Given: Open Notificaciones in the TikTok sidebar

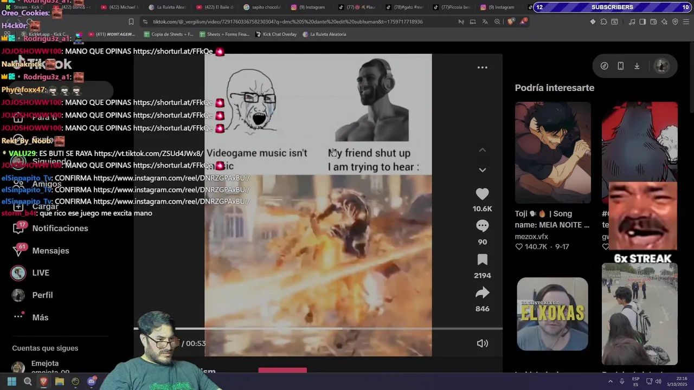Looking at the screenshot, I should (50, 228).
